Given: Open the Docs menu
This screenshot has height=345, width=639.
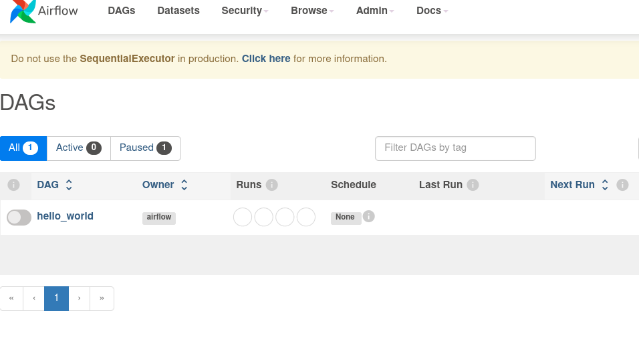Looking at the screenshot, I should [432, 11].
